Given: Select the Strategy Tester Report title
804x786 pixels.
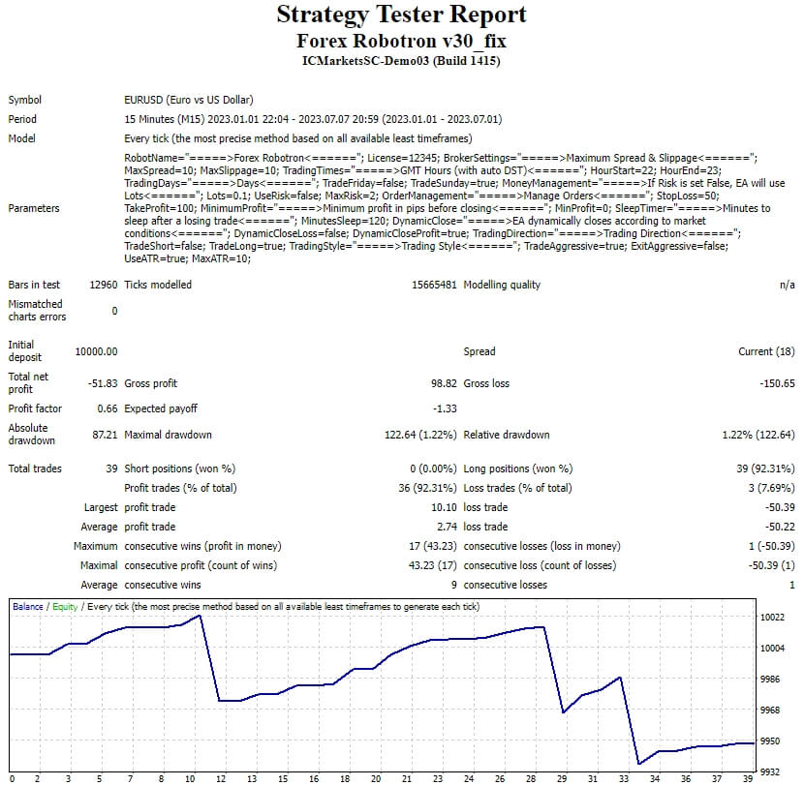Looking at the screenshot, I should coord(401,15).
